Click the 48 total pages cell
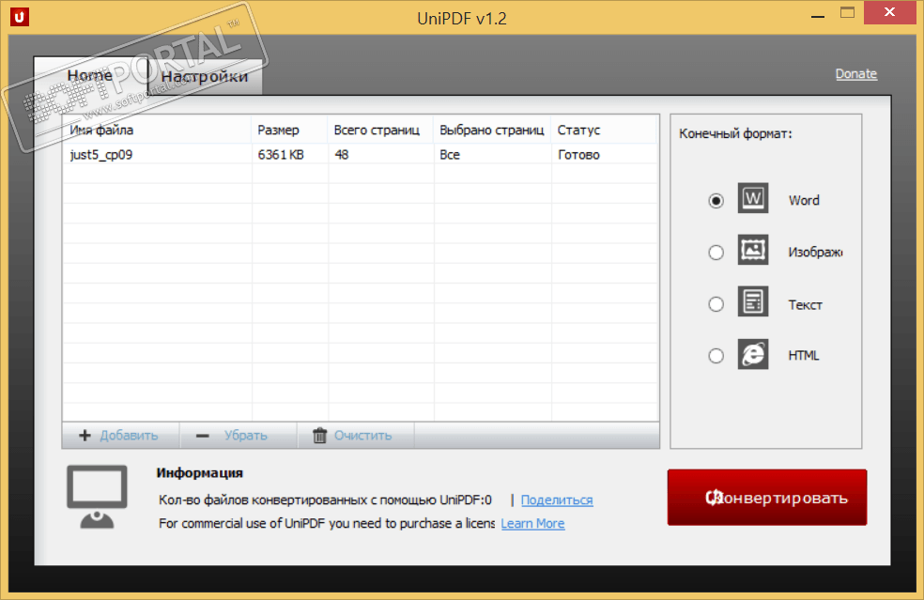The width and height of the screenshot is (924, 600). [342, 155]
